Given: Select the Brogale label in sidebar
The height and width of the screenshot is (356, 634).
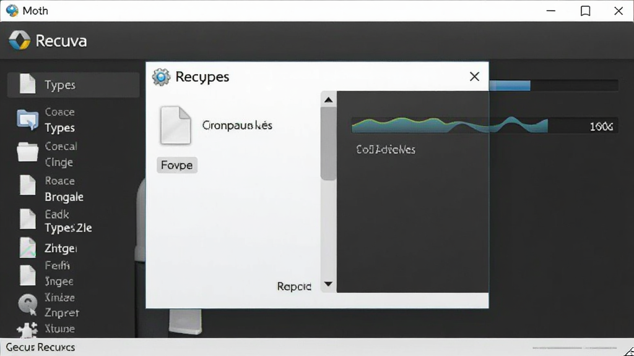Looking at the screenshot, I should point(64,197).
